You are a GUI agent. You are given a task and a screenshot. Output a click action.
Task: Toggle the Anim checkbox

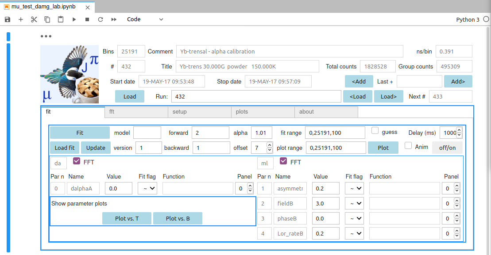pos(408,146)
